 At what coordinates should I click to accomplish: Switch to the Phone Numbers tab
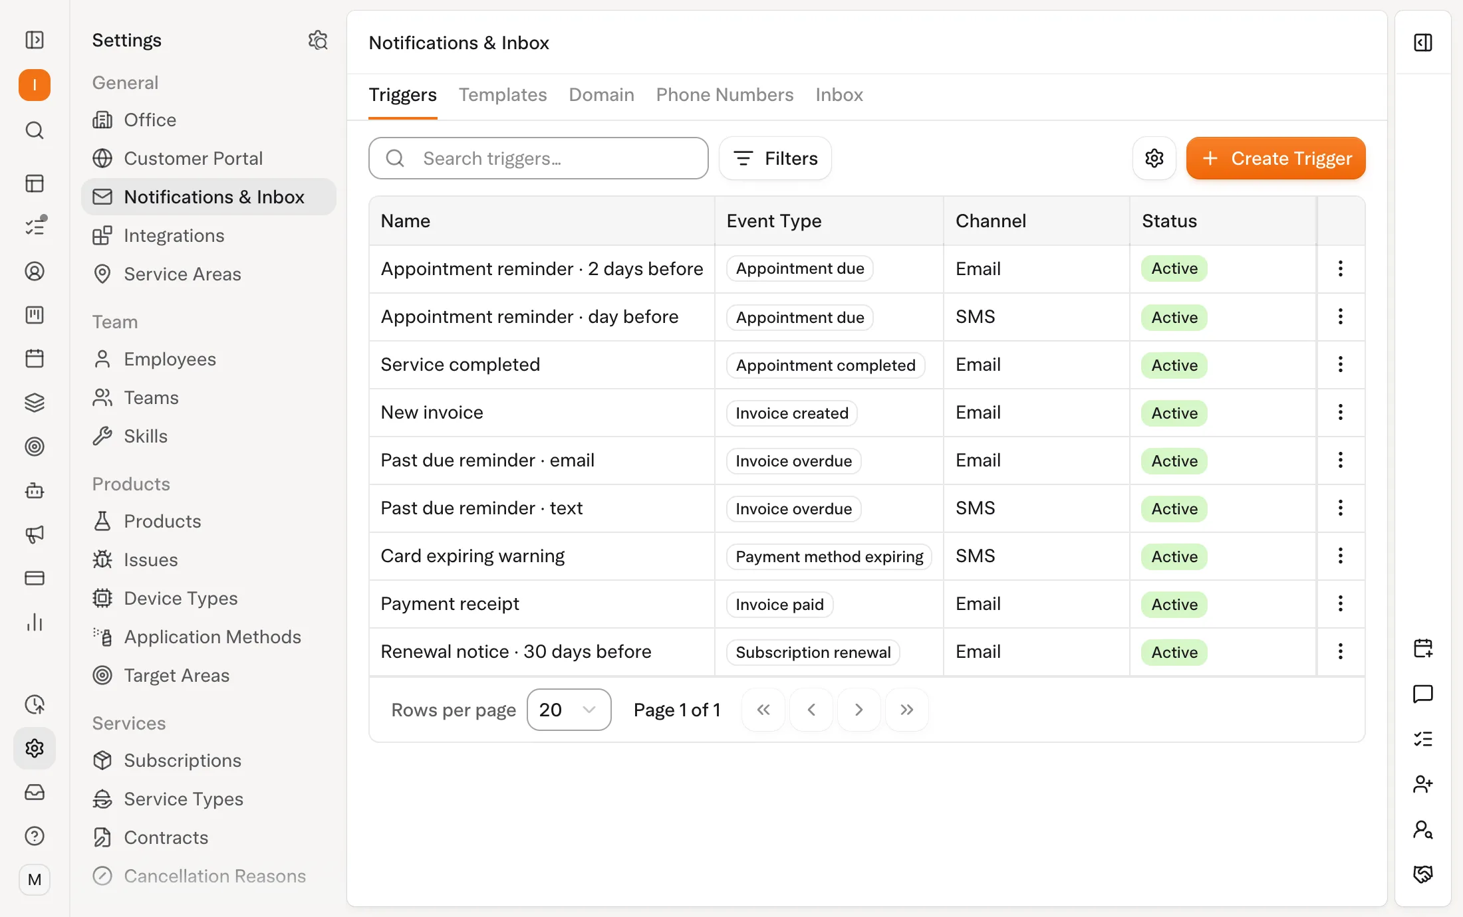click(x=725, y=95)
